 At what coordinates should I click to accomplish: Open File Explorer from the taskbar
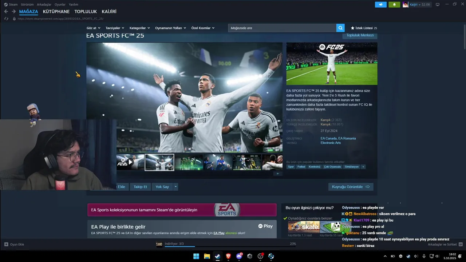pos(207,256)
